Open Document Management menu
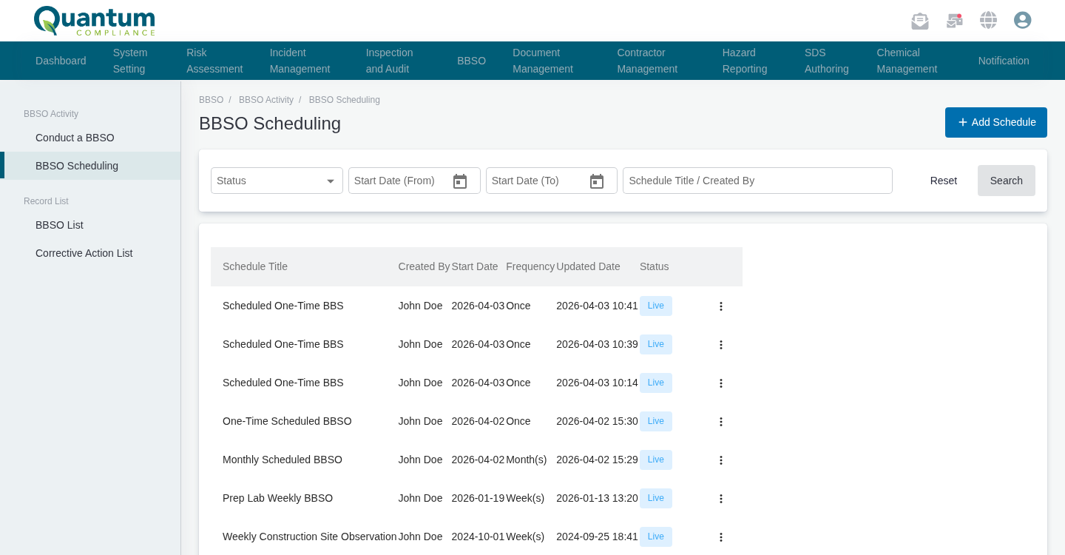 [x=543, y=61]
